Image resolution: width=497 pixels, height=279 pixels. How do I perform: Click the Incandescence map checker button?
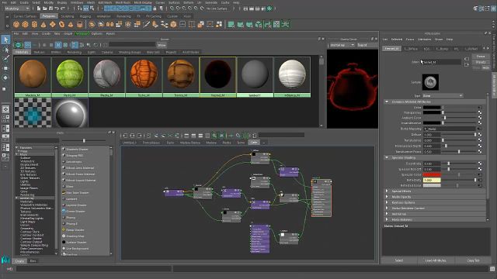click(x=480, y=122)
